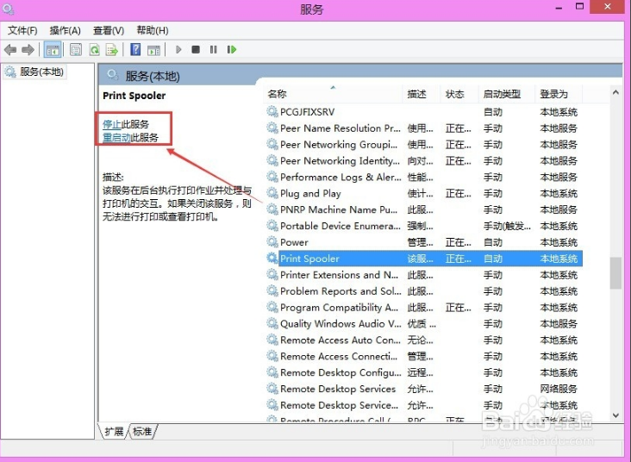The width and height of the screenshot is (631, 462).
Task: Toggle the show/hide console tree icon
Action: click(52, 50)
